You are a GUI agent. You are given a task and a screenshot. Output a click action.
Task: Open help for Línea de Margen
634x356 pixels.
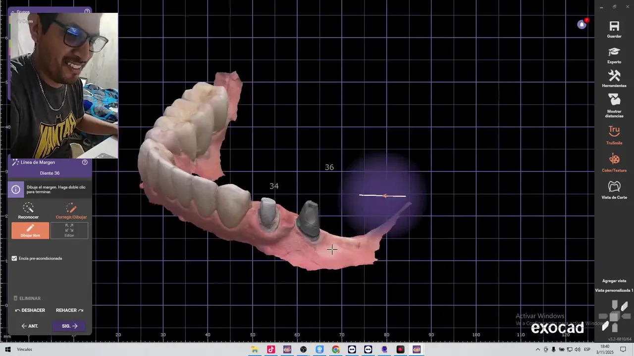(x=85, y=162)
